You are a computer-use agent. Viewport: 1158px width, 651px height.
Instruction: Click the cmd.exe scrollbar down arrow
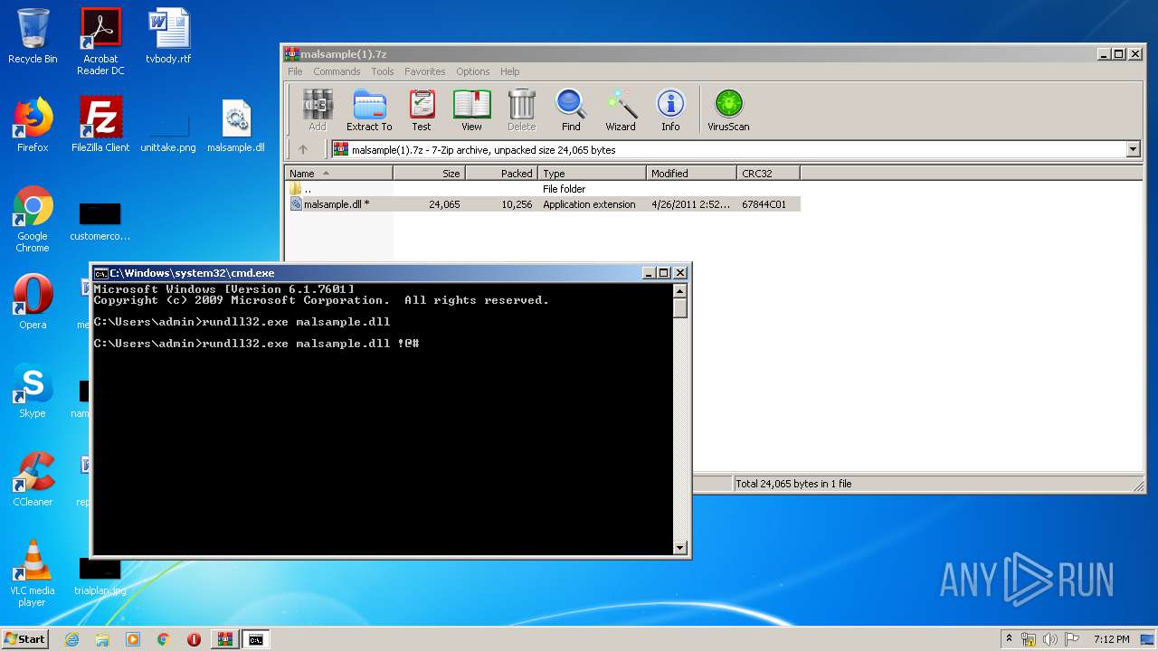tap(680, 547)
